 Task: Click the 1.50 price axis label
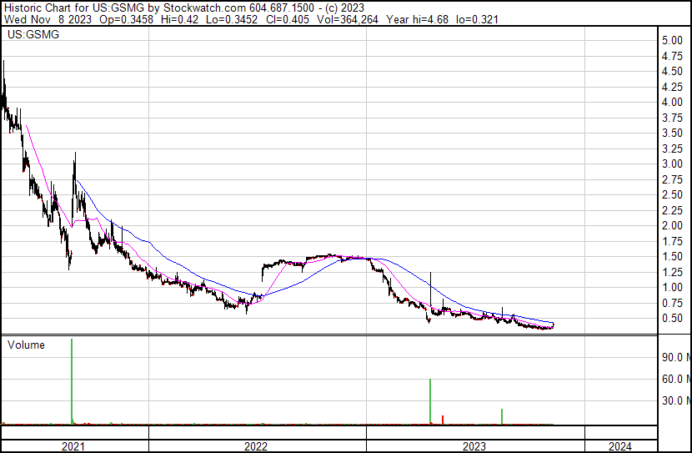click(x=672, y=257)
